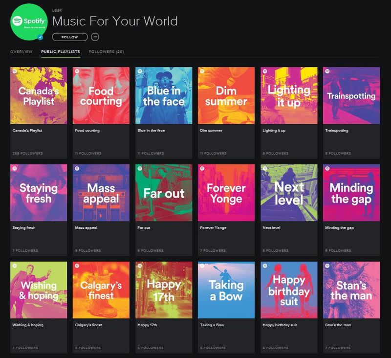Click the Happy 17th title link
391x358 pixels.
point(147,325)
